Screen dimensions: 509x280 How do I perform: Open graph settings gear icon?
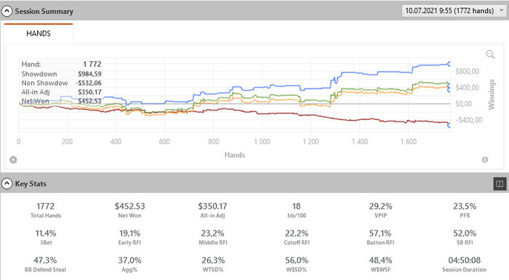point(13,160)
